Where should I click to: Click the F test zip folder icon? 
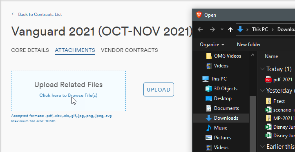(x=268, y=101)
